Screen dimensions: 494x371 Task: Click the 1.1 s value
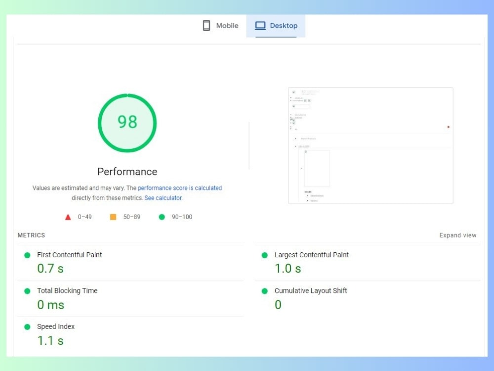pyautogui.click(x=50, y=341)
